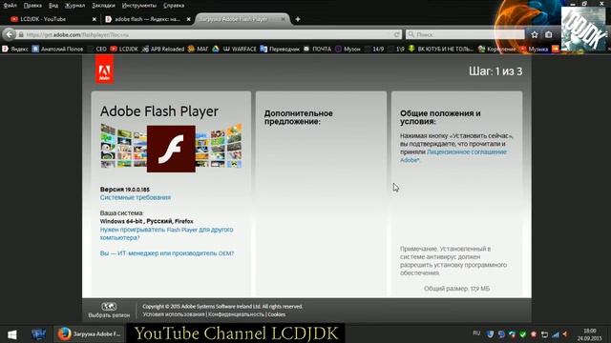Open the Windows Start button
Image resolution: width=611 pixels, height=343 pixels.
[12, 334]
